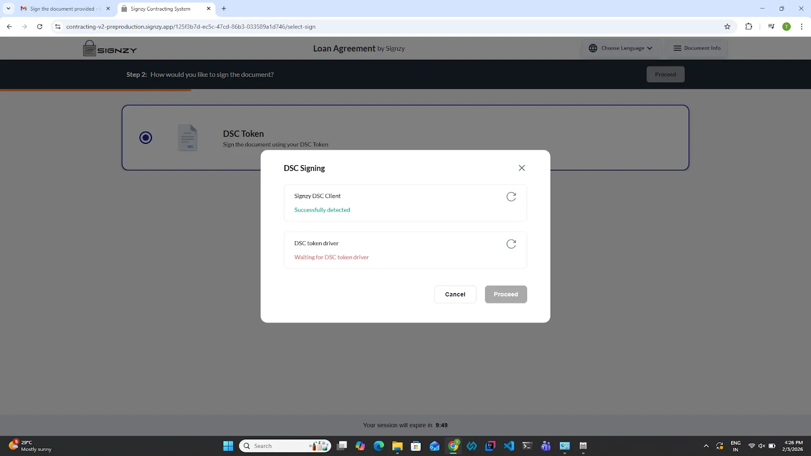Click the session expiry timer 9:49

[441, 426]
